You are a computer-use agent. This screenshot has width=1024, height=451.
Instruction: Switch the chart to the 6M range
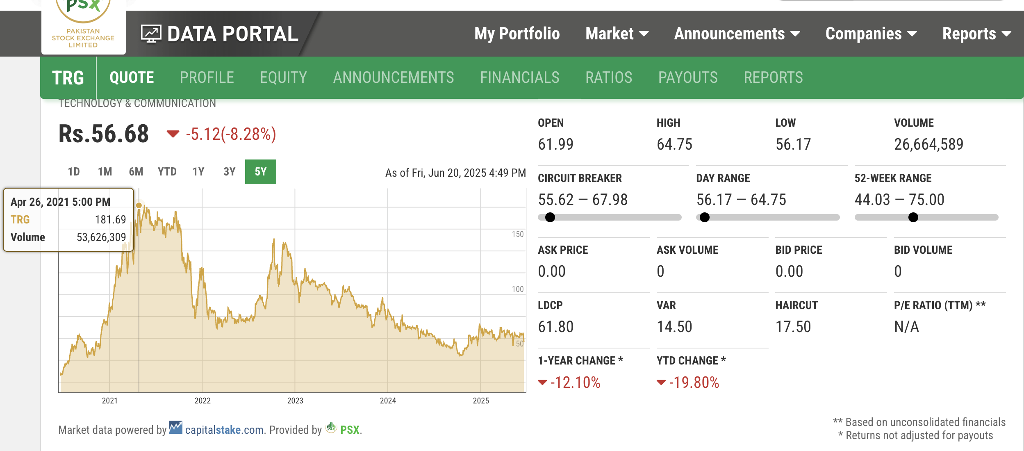pyautogui.click(x=136, y=171)
